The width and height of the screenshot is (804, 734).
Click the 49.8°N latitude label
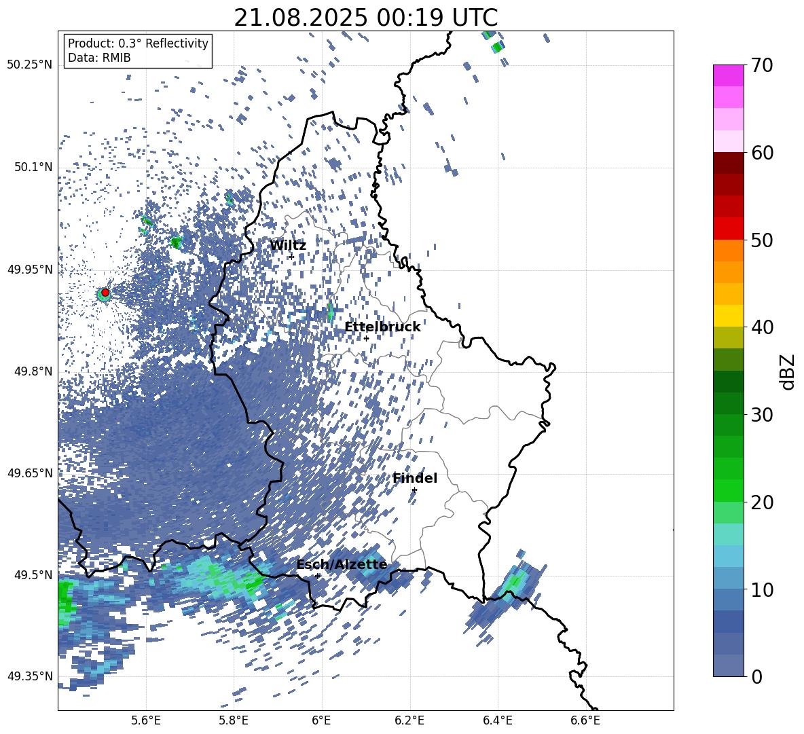(33, 371)
